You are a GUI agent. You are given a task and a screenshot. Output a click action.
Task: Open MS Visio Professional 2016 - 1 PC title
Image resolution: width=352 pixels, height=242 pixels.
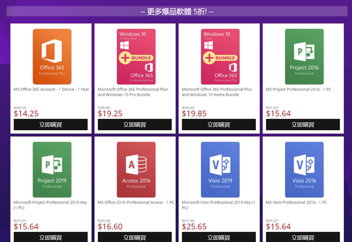click(x=296, y=202)
